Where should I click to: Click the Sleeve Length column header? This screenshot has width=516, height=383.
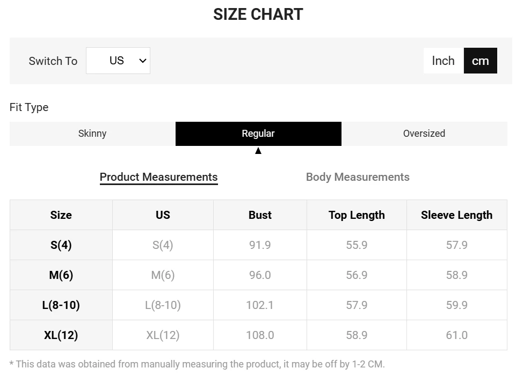456,215
